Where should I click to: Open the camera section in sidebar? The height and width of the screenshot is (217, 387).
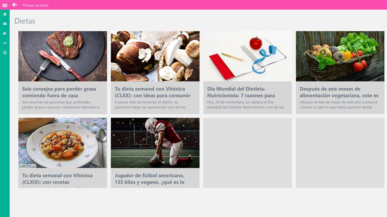pyautogui.click(x=5, y=24)
